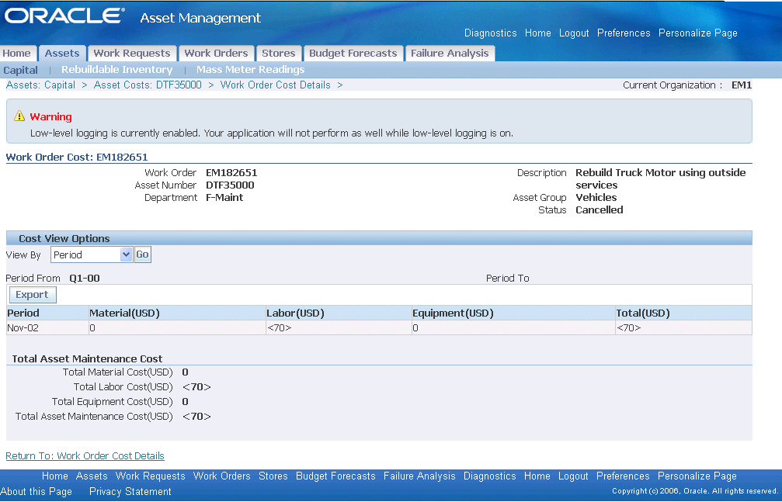The width and height of the screenshot is (782, 502).
Task: Go to the Stores tab
Action: point(279,54)
